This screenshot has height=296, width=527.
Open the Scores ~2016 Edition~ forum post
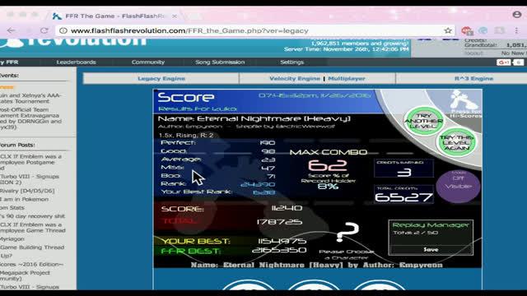click(32, 265)
